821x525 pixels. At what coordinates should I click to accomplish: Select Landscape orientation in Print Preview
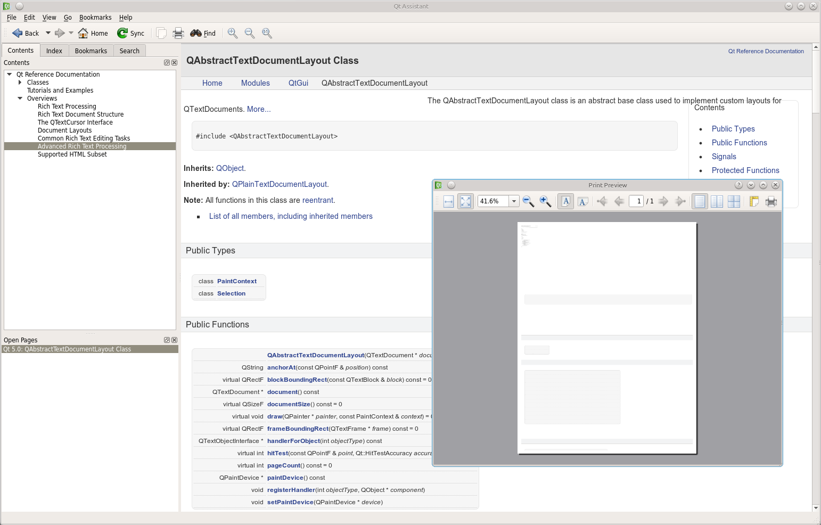click(x=583, y=201)
